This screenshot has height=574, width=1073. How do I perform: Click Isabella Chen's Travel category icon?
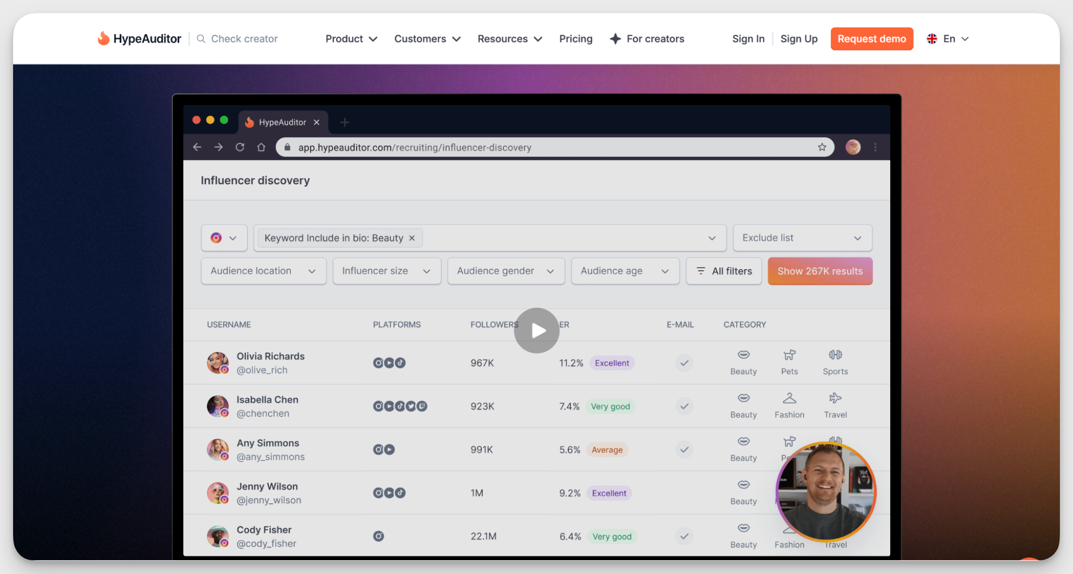835,398
